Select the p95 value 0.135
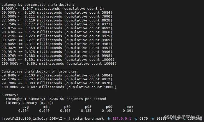Screen dimensions: 204x122 [86, 111]
